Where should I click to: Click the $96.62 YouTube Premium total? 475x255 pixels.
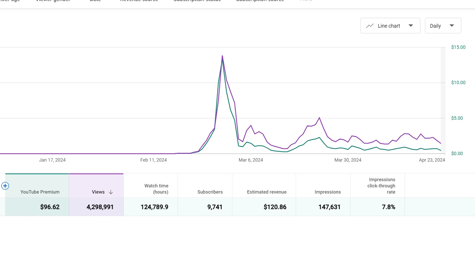click(x=50, y=207)
